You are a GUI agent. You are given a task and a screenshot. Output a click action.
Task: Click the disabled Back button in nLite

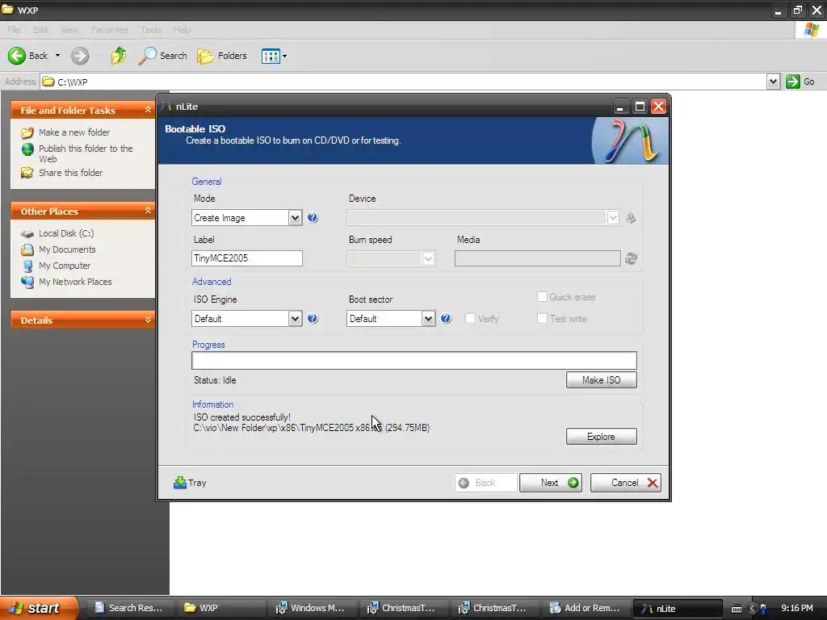[x=485, y=483]
